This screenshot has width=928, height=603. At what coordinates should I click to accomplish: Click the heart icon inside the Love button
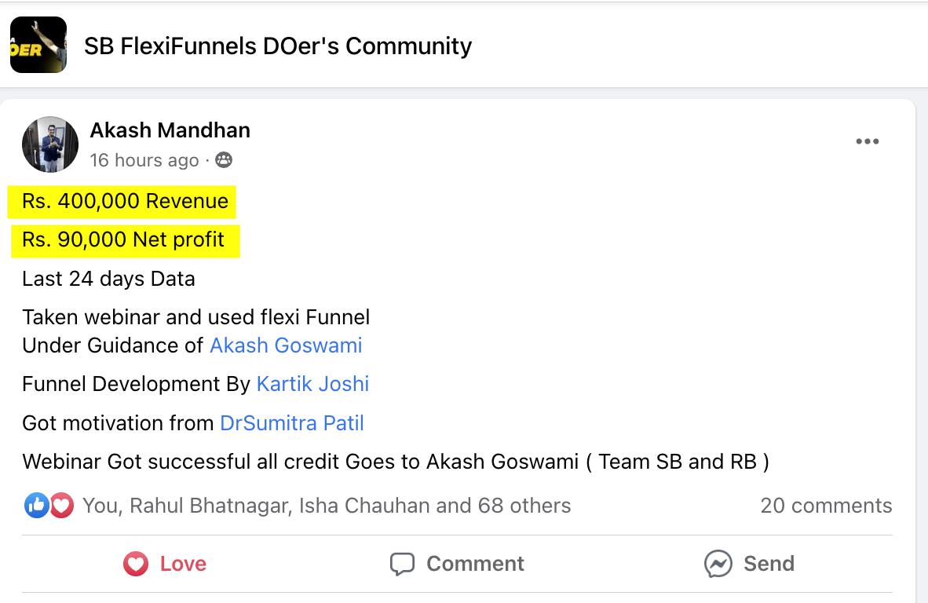[136, 563]
